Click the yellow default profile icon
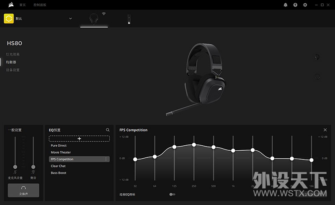335x205 pixels. pyautogui.click(x=9, y=18)
